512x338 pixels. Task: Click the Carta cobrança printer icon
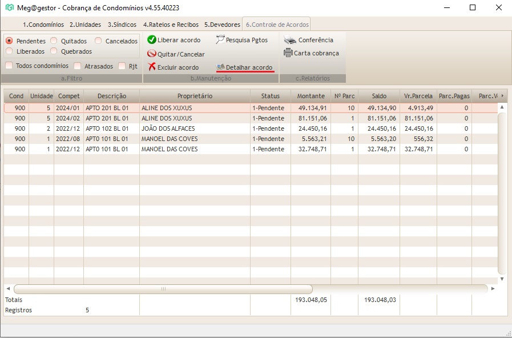click(x=288, y=53)
